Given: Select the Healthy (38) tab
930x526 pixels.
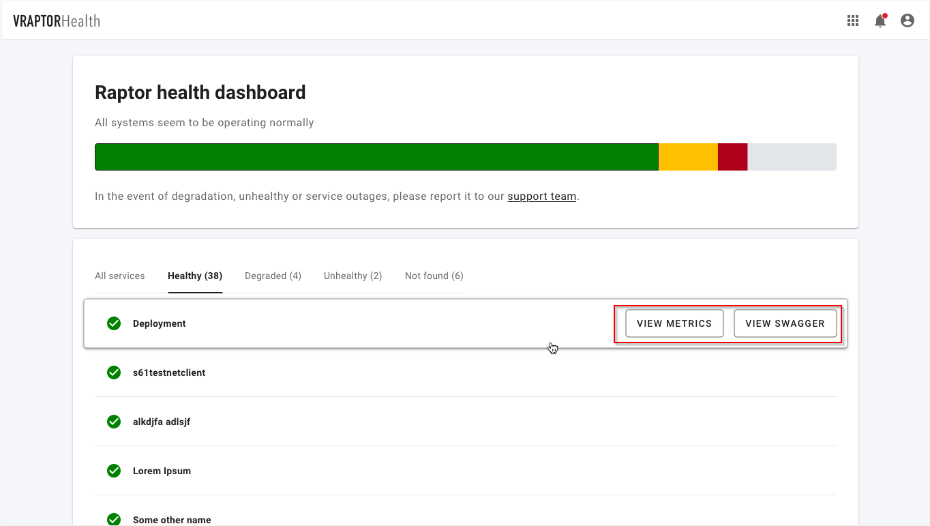Looking at the screenshot, I should [x=195, y=276].
